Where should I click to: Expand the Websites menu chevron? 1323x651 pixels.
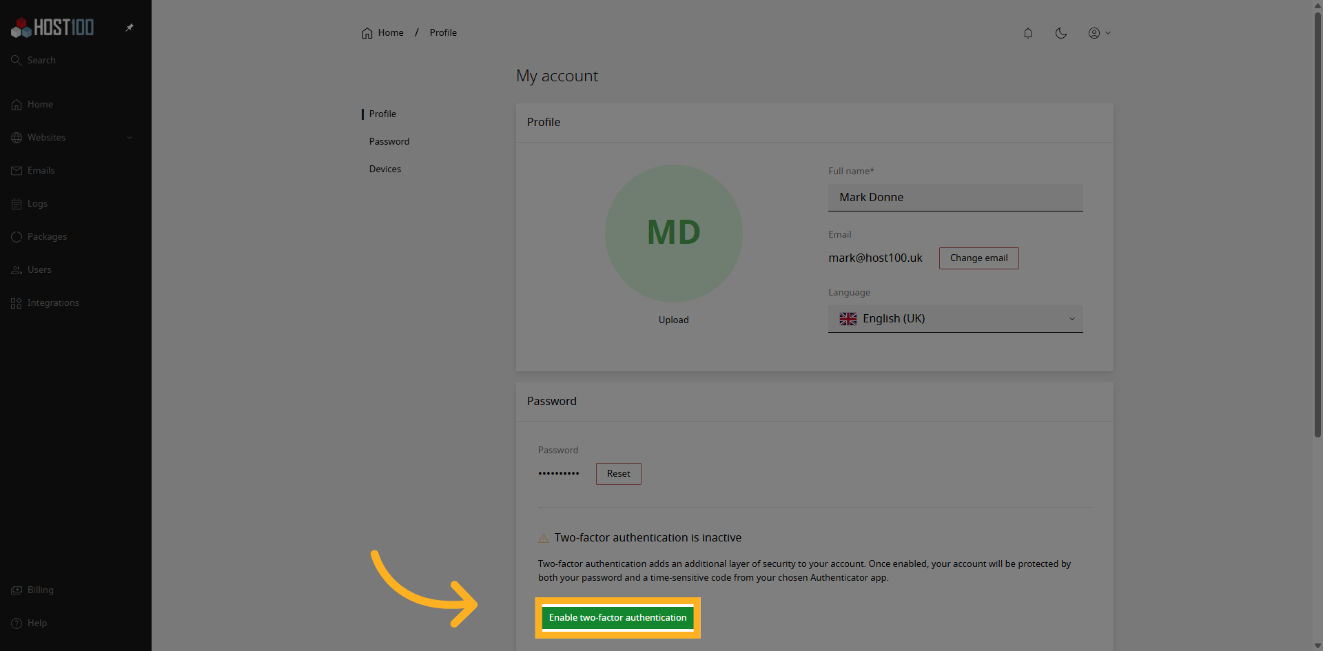coord(130,137)
